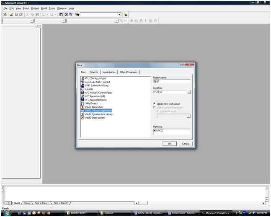The image size is (271, 217).
Task: Toggle the Win32 platform checkbox
Action: pyautogui.click(x=155, y=131)
